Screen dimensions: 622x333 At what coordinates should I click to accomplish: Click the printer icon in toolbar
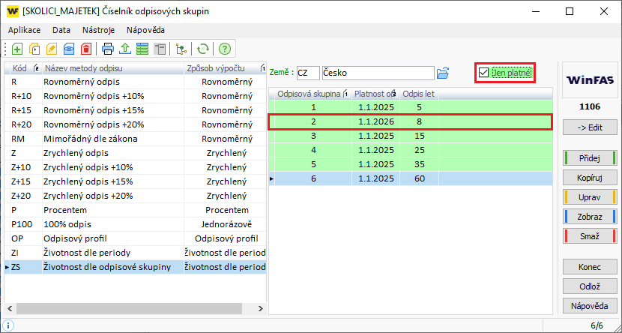coord(108,49)
